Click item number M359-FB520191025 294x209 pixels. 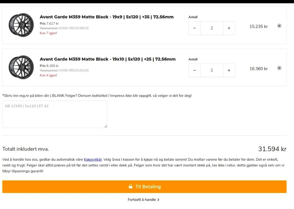[74, 71]
